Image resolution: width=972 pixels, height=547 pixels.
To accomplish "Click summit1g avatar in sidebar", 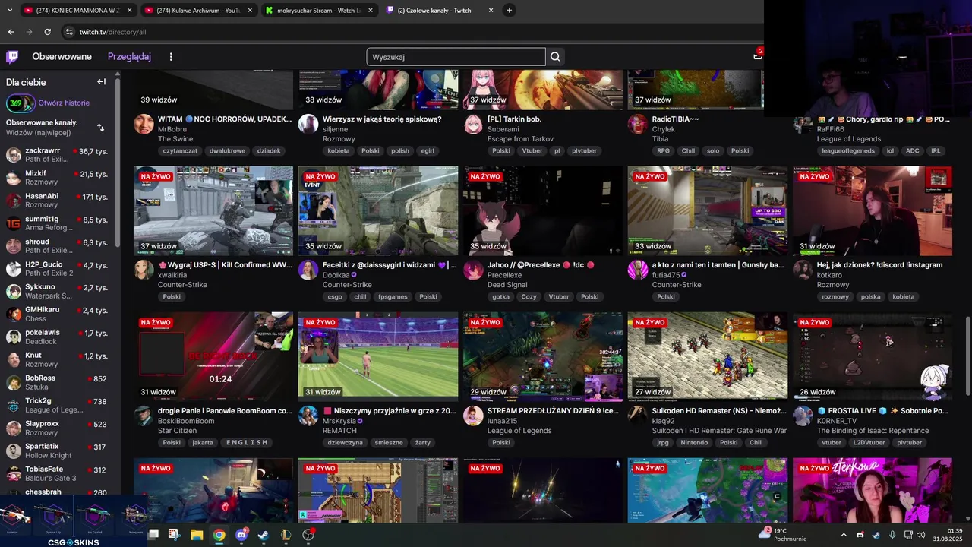I will [14, 223].
